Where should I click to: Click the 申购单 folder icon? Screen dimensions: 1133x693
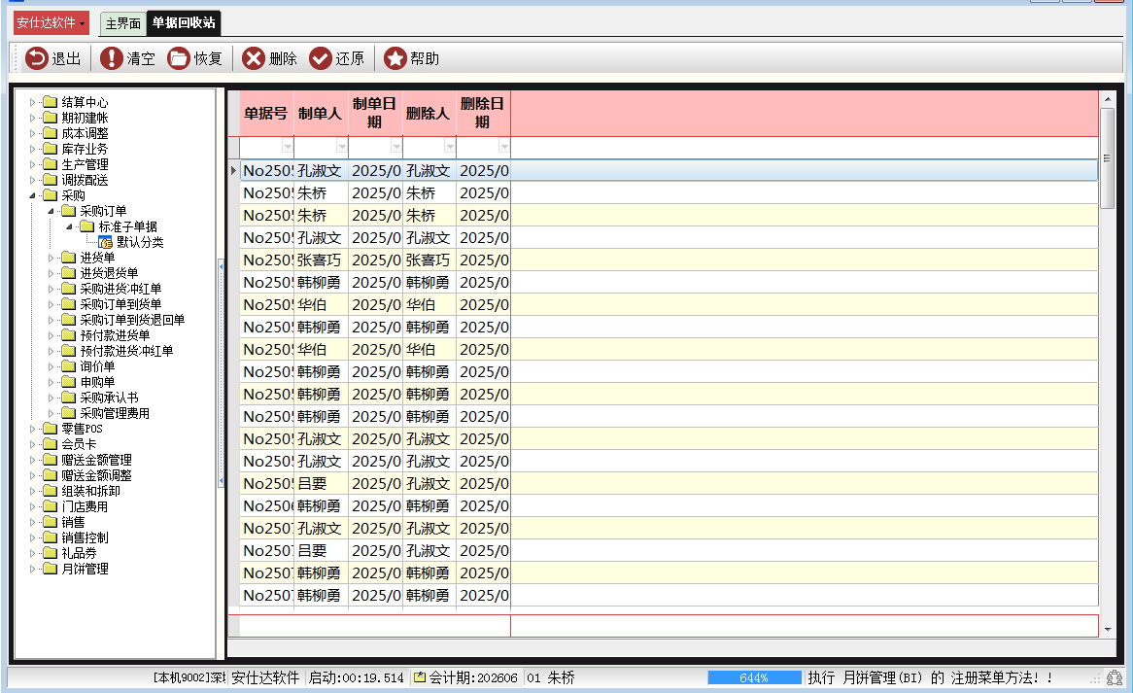point(69,382)
